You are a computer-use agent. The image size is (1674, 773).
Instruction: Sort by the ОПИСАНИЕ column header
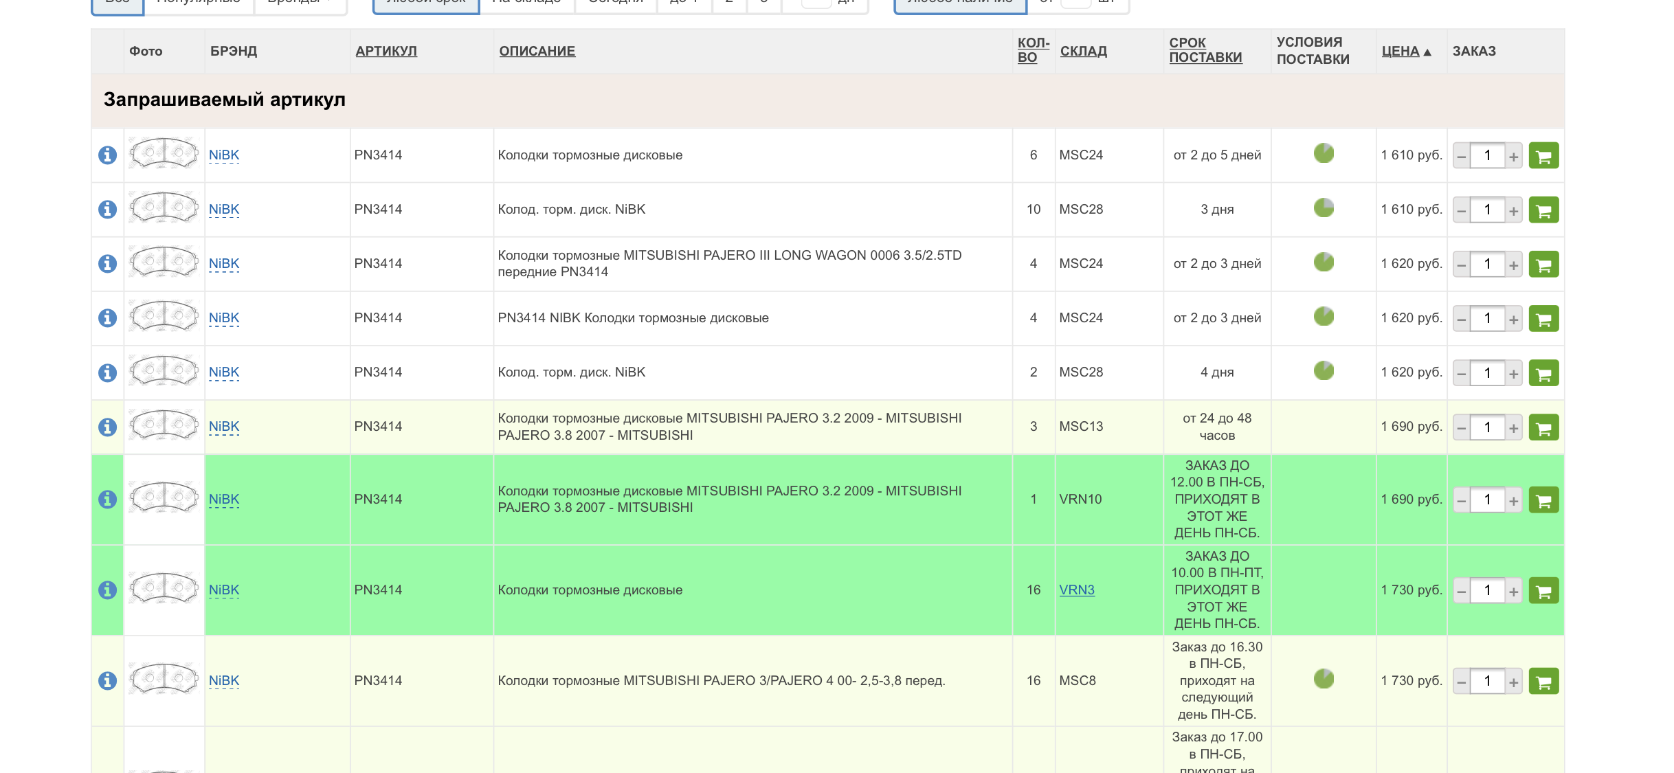[x=537, y=52]
